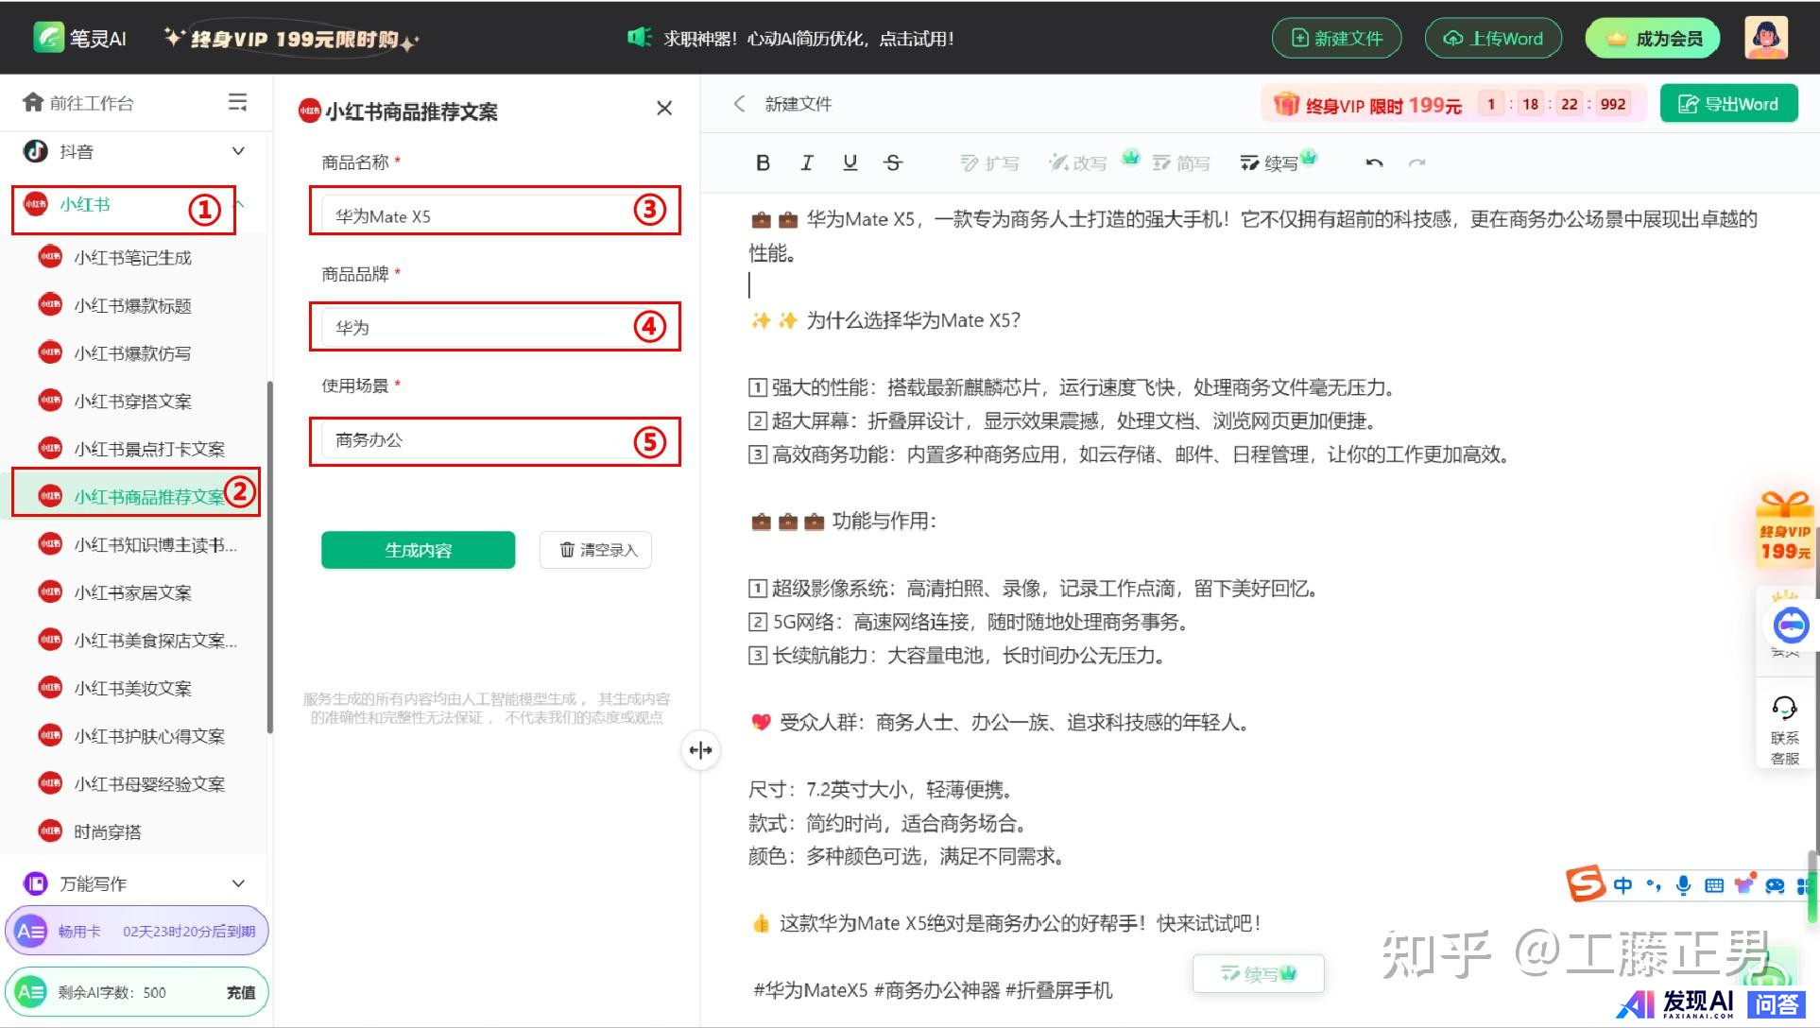
Task: Click 充值 to recharge AI words
Action: pos(241,992)
